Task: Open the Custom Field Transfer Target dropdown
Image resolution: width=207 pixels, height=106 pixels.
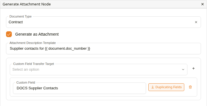Action: tap(99, 70)
